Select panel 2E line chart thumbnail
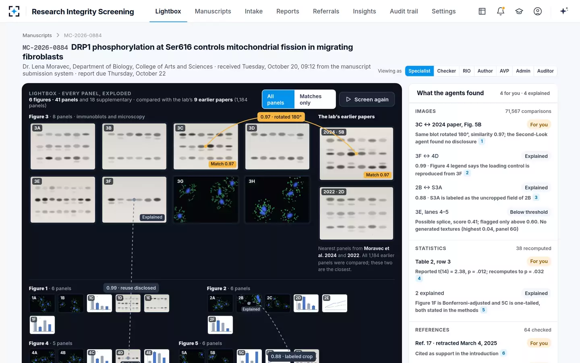 tap(335, 303)
